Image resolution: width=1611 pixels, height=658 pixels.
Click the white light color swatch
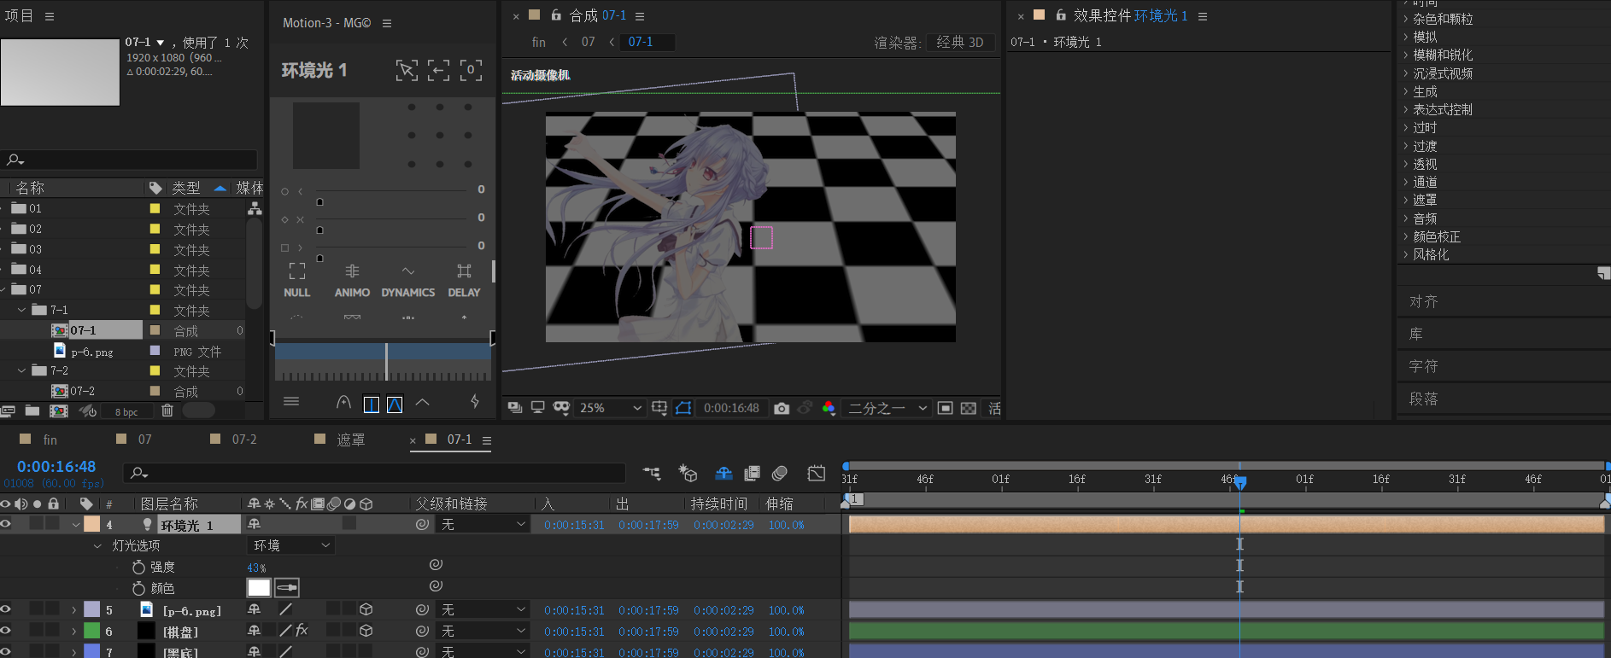(259, 587)
